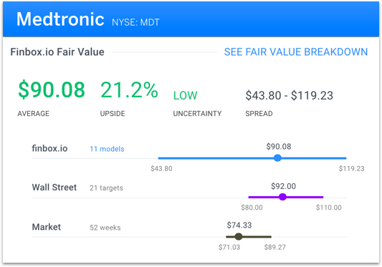
Task: Open the SEE FAIR VALUE BREAKDOWN link
Action: click(x=296, y=52)
